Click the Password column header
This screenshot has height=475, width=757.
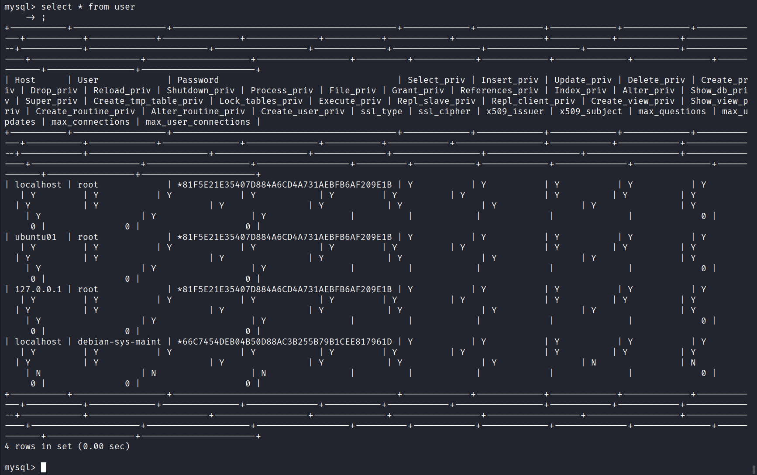click(x=198, y=80)
